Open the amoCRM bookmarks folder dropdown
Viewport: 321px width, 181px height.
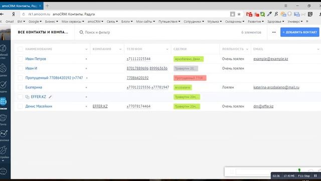[95, 21]
